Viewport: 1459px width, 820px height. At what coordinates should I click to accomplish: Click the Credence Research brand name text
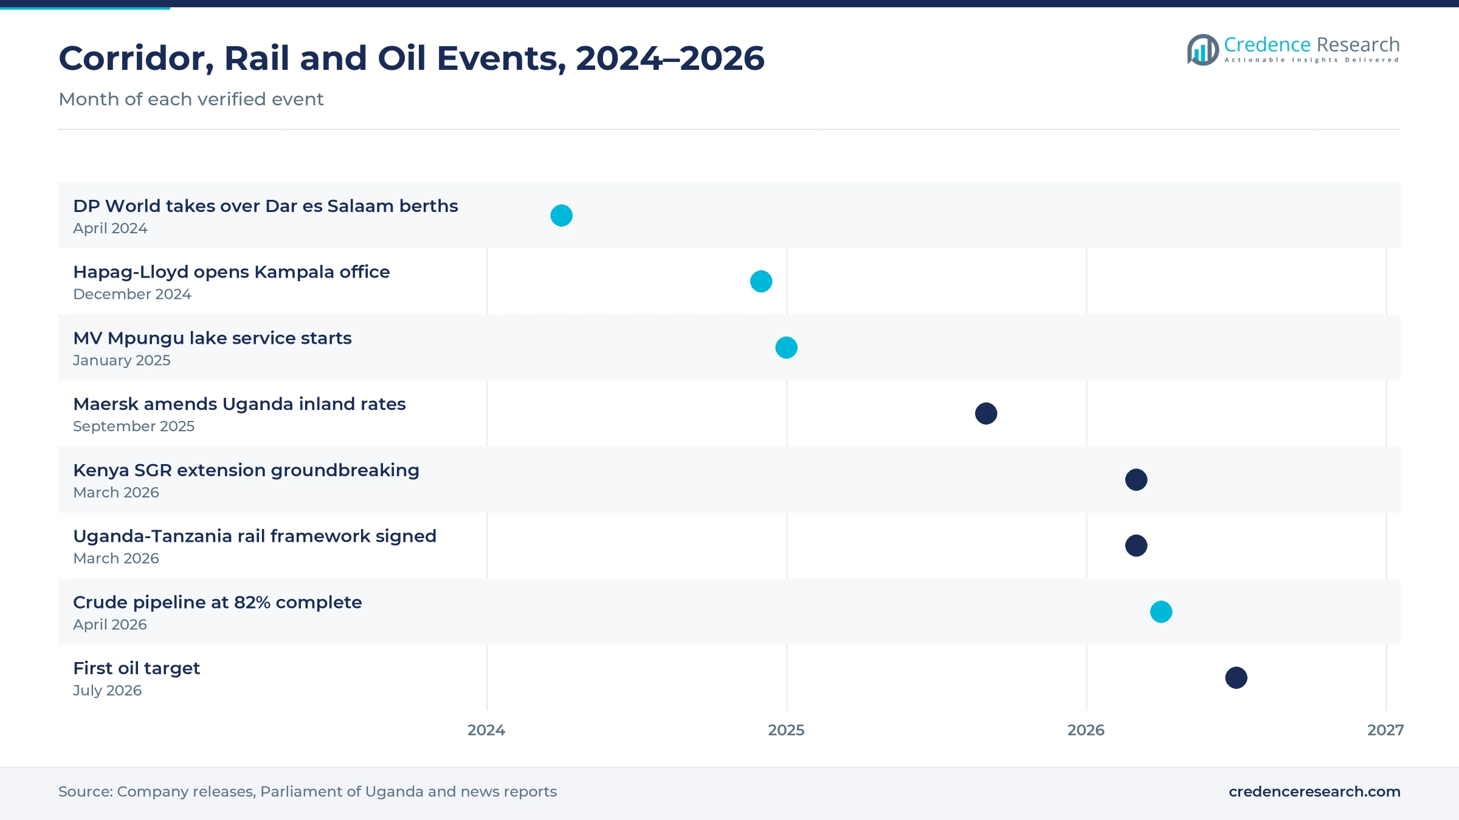coord(1311,44)
